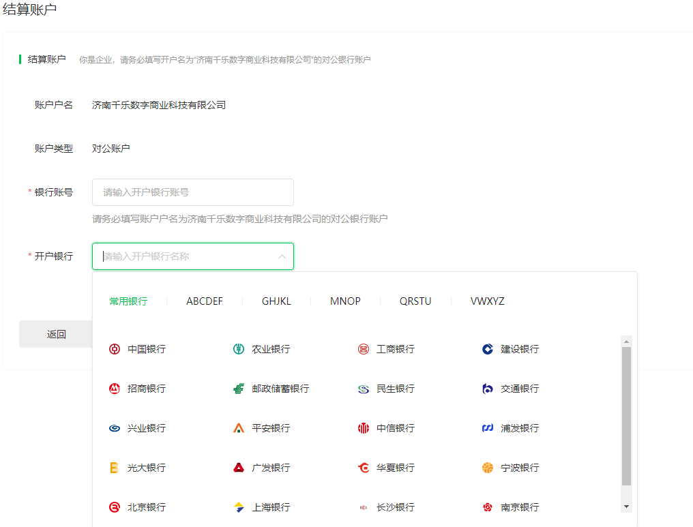The width and height of the screenshot is (693, 527).
Task: Click the 交通银行 logo icon
Action: coord(488,389)
